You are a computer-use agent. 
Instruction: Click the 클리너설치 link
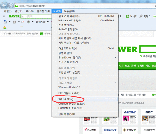(x=32, y=34)
